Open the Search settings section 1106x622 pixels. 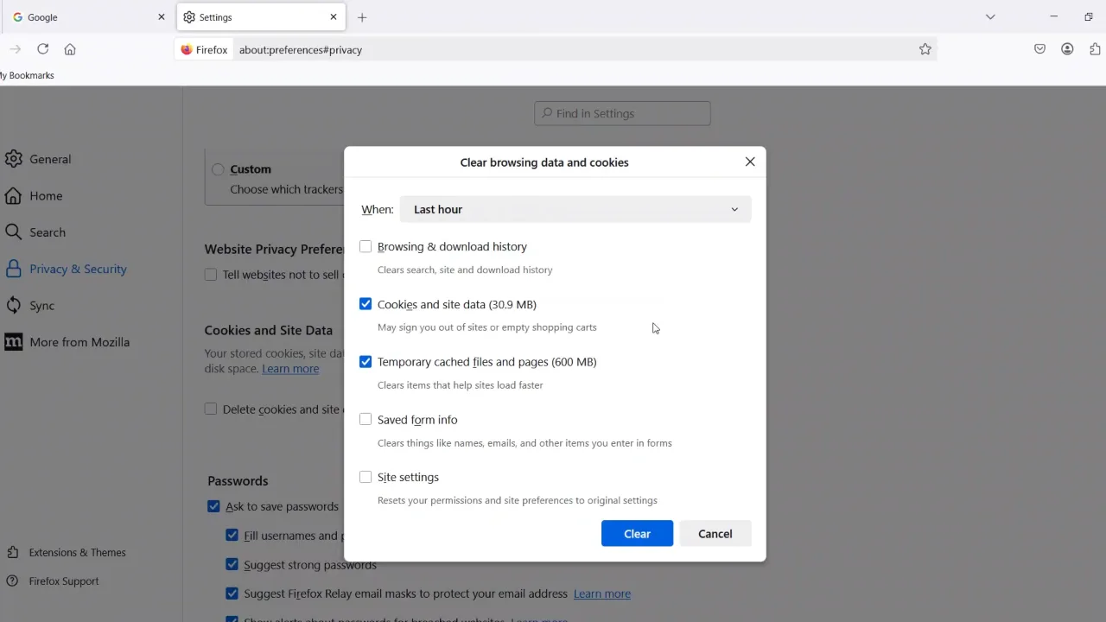[48, 232]
